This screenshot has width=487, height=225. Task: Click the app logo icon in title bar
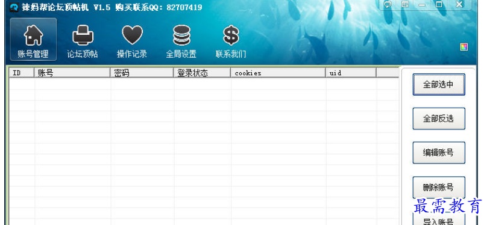[x=14, y=7]
